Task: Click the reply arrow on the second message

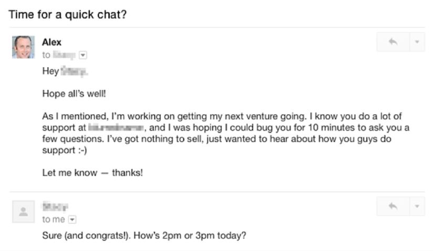Action: coord(393,207)
